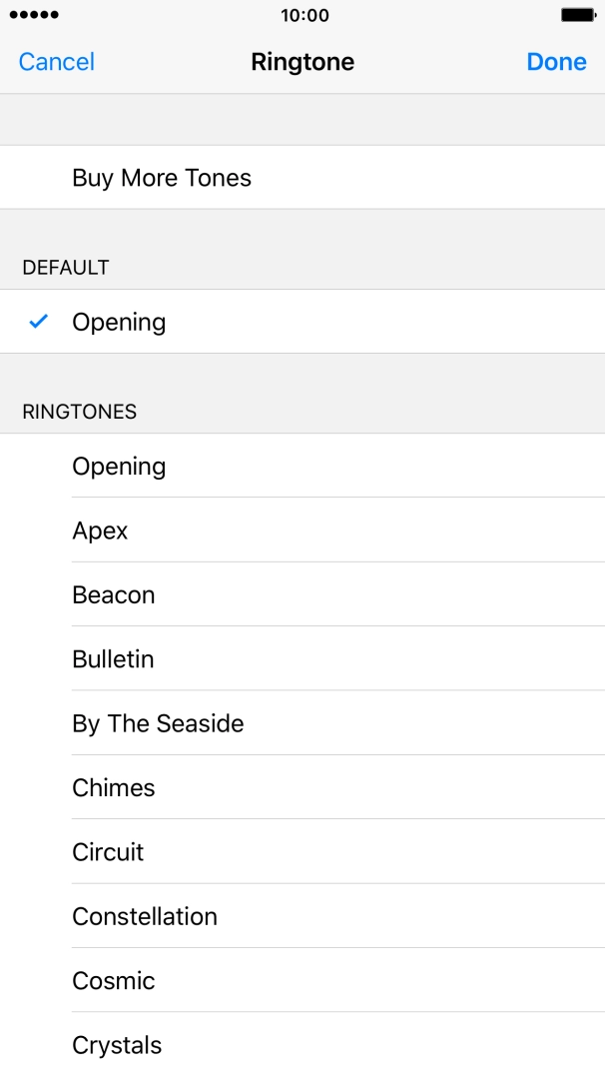This screenshot has height=1076, width=605.
Task: Select the Cosmic ringtone
Action: click(113, 981)
